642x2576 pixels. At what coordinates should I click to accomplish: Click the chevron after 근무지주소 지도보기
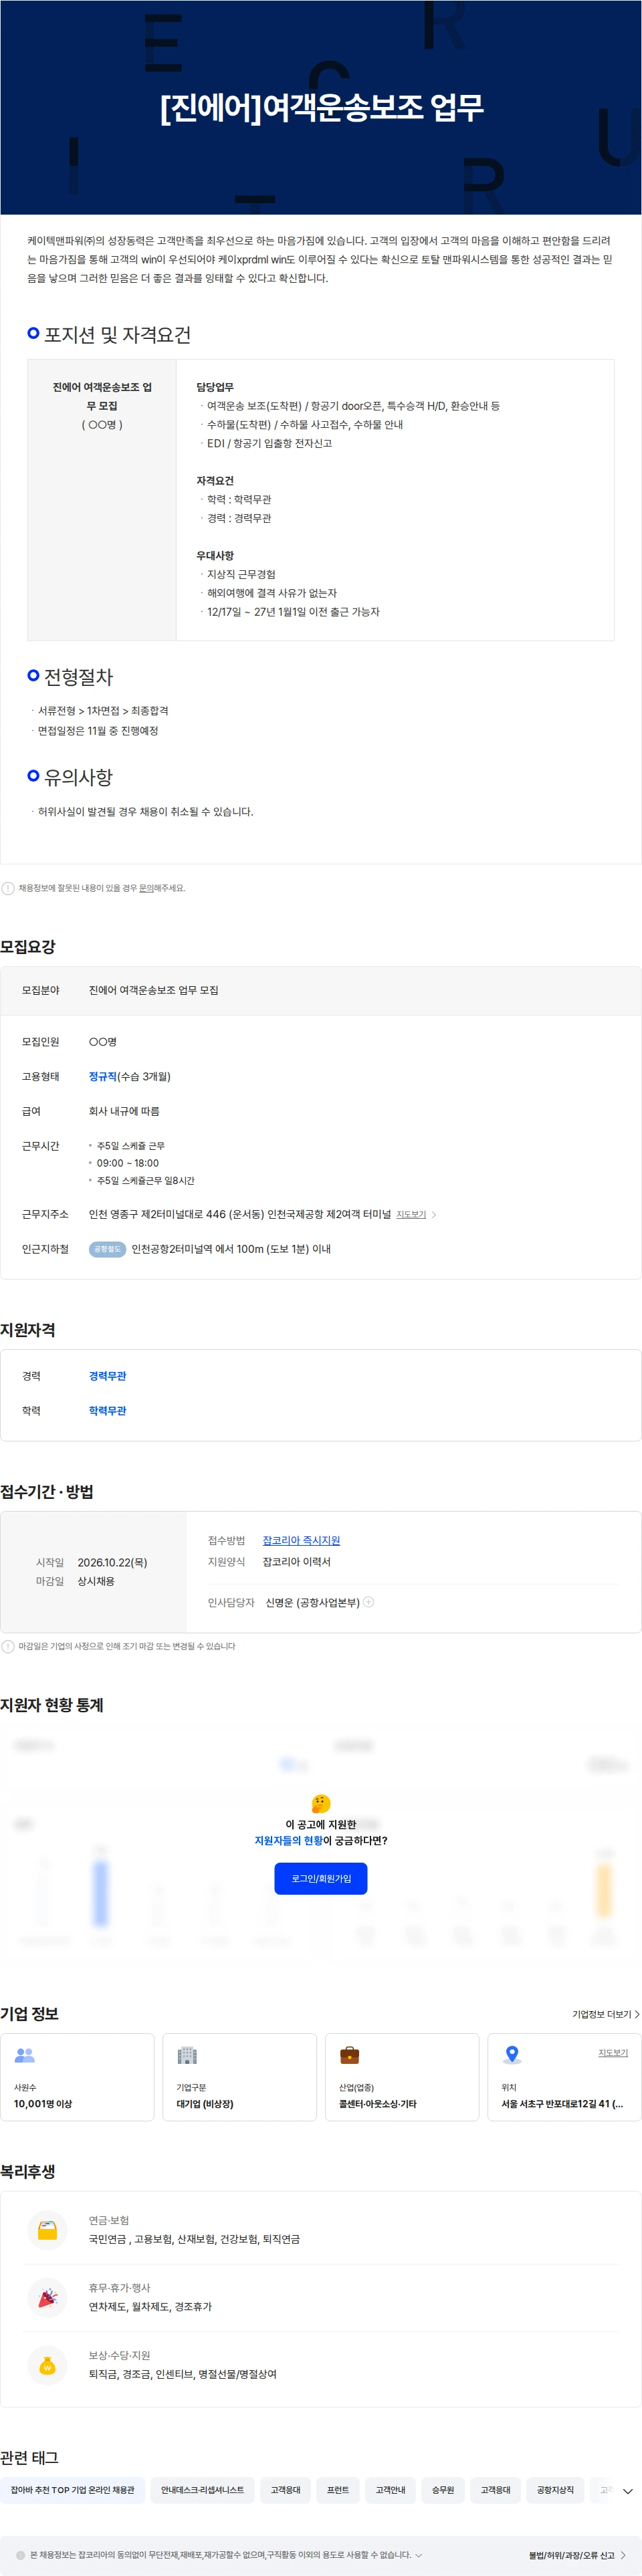coord(434,1214)
